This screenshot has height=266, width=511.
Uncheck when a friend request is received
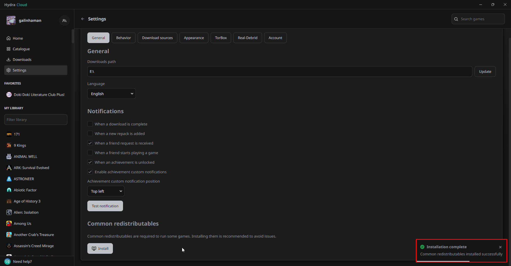90,143
